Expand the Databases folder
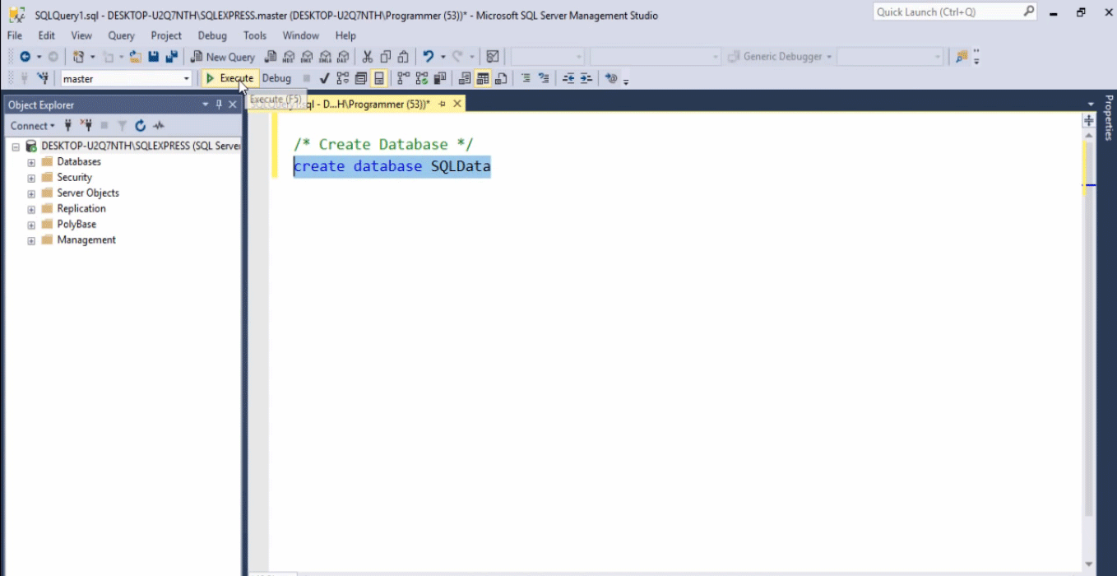Screen dimensions: 1117x576 [x=30, y=161]
